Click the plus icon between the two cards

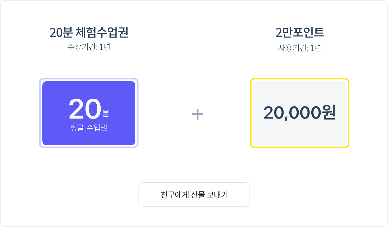click(x=198, y=114)
